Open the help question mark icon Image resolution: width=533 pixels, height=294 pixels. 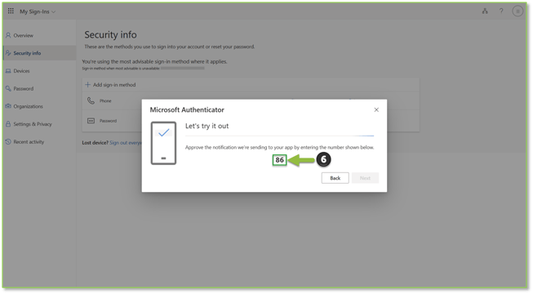coord(501,11)
